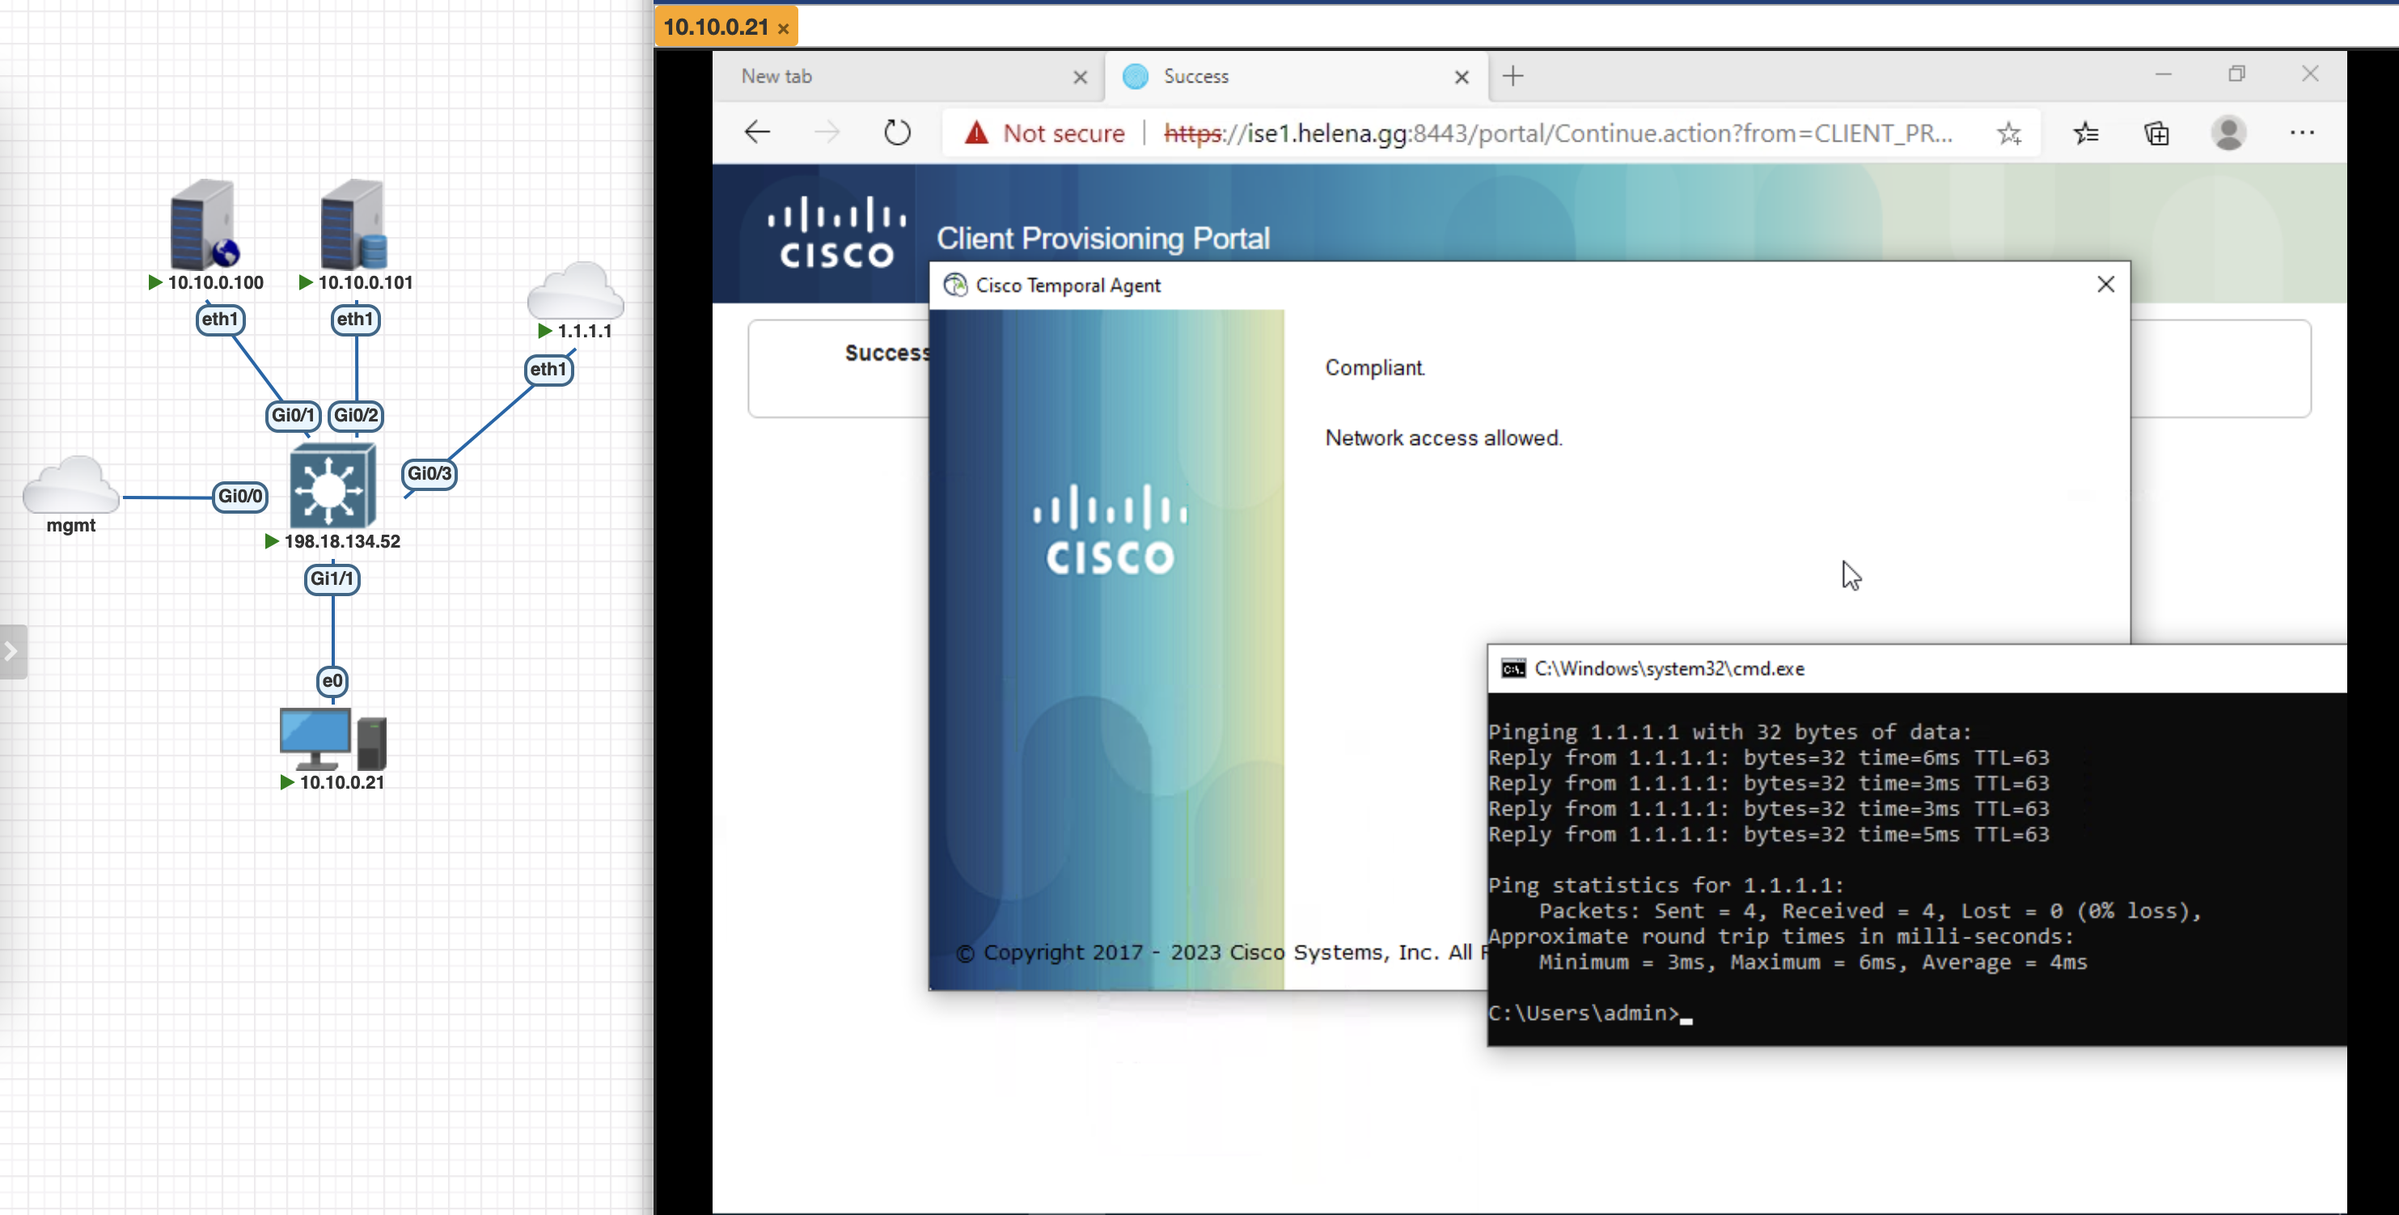Image resolution: width=2399 pixels, height=1215 pixels.
Task: Add page to favorites star icon
Action: pos(2009,133)
